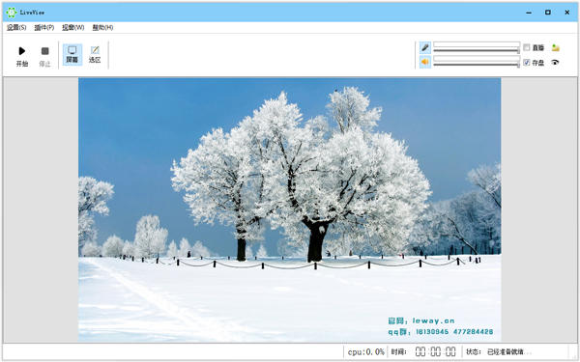The image size is (580, 362).
Task: Open the 插件(P) menu
Action: click(x=44, y=27)
